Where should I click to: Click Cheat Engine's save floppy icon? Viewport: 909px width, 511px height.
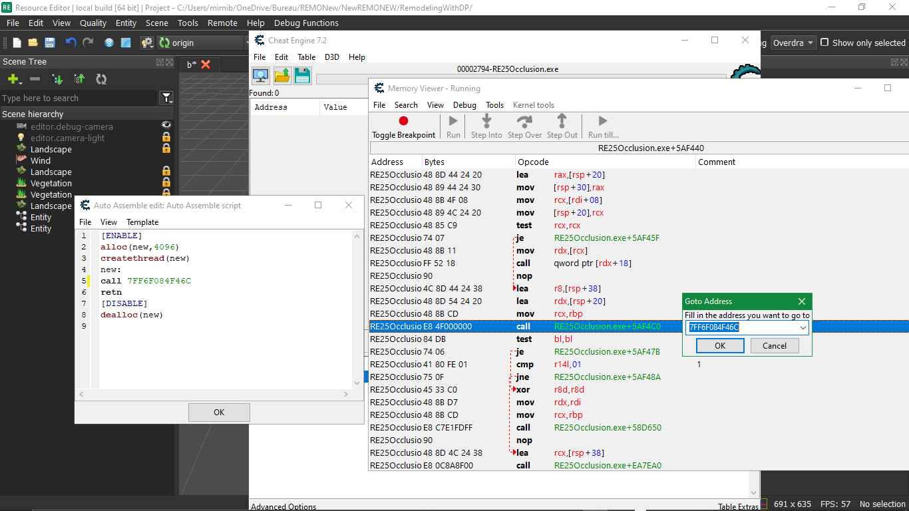[x=303, y=75]
